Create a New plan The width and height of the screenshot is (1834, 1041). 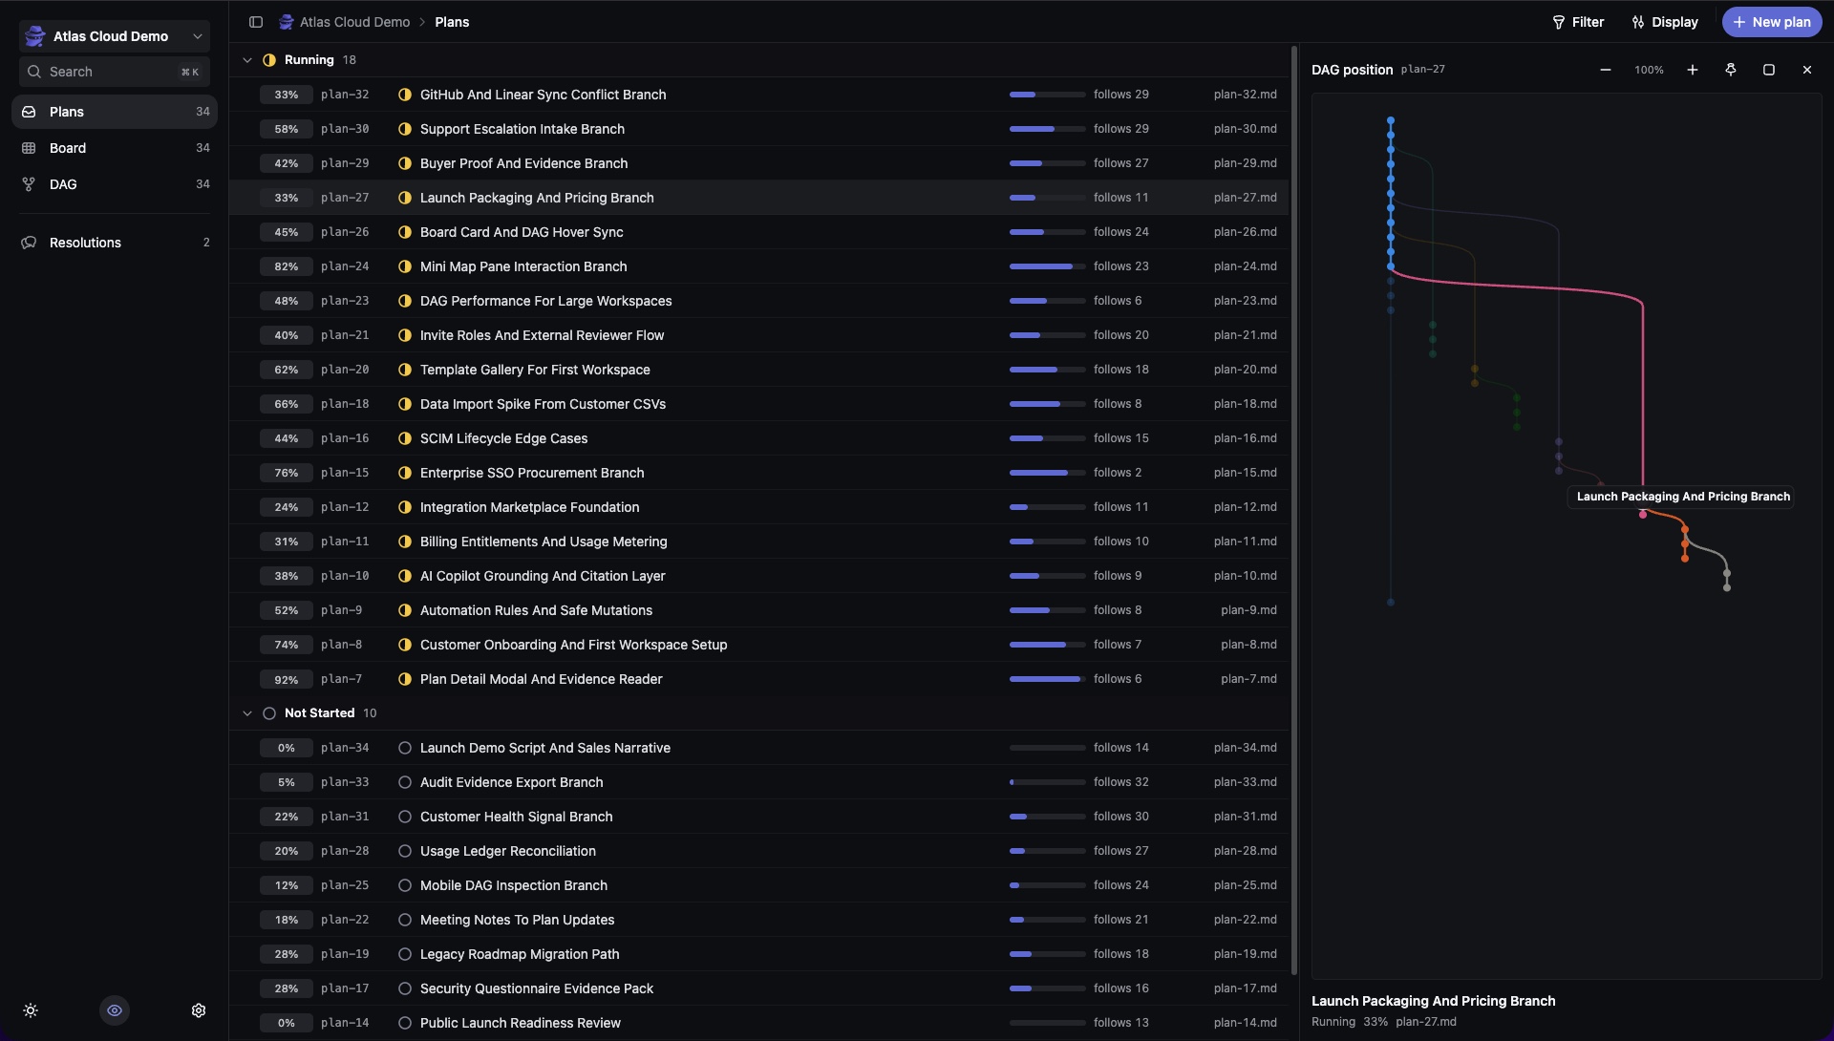pyautogui.click(x=1772, y=22)
